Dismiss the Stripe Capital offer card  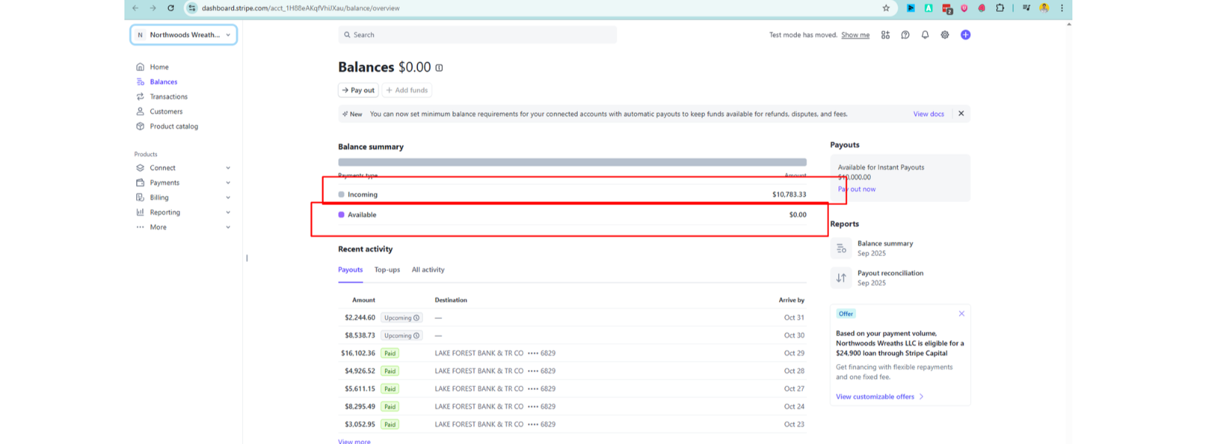click(x=961, y=314)
